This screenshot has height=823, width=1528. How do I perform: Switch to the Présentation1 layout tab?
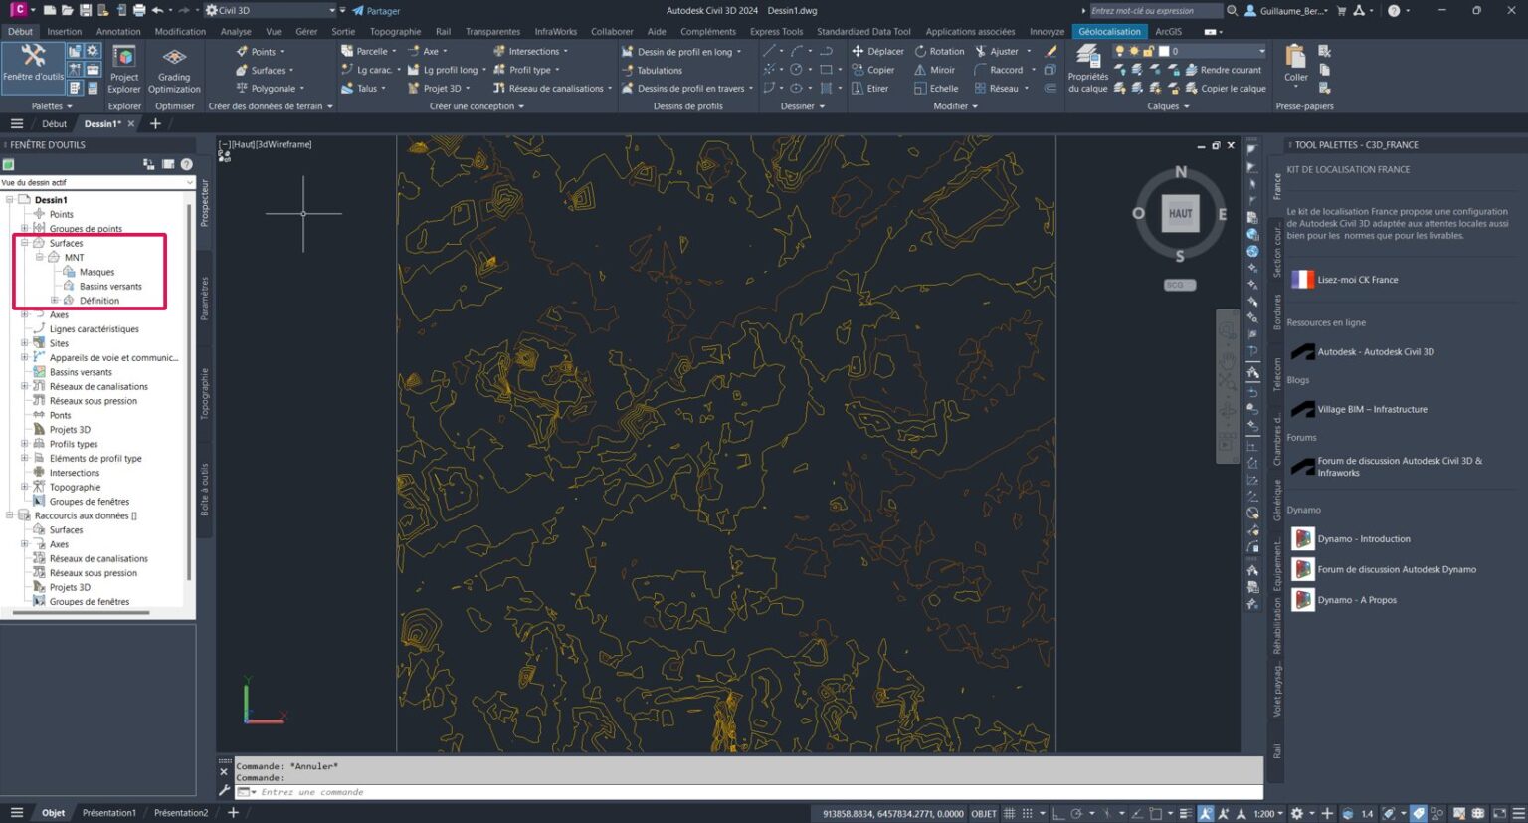tap(108, 813)
